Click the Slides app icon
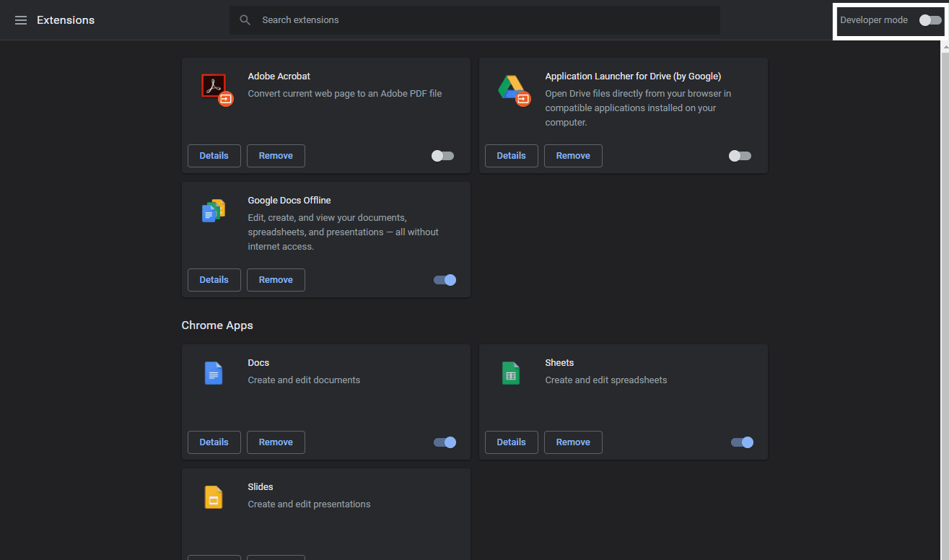Viewport: 949px width, 560px height. (214, 497)
